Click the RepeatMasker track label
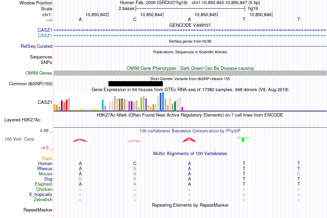Image resolution: width=327 pixels, height=218 pixels. [38, 210]
